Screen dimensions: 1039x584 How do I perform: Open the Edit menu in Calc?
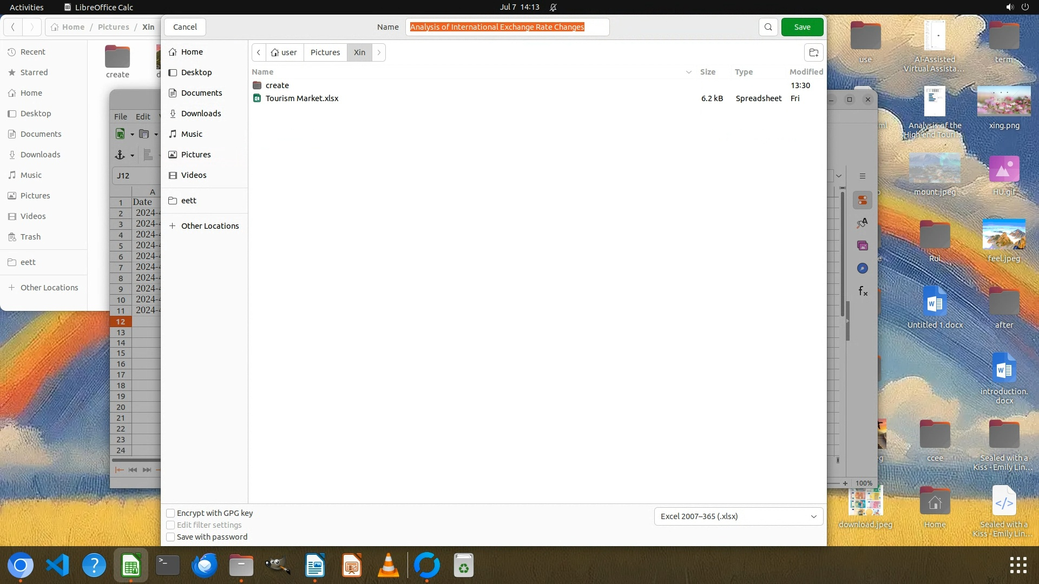(x=143, y=116)
